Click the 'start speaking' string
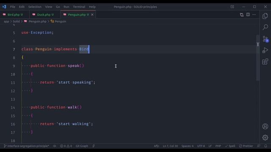271x152 pixels. pos(75,82)
